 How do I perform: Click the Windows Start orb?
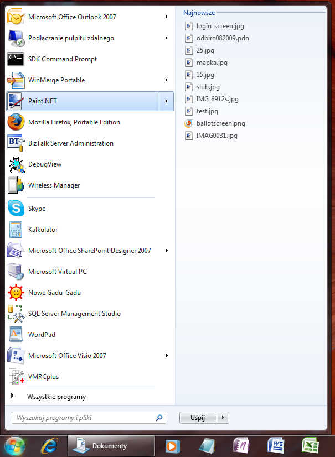point(15,446)
